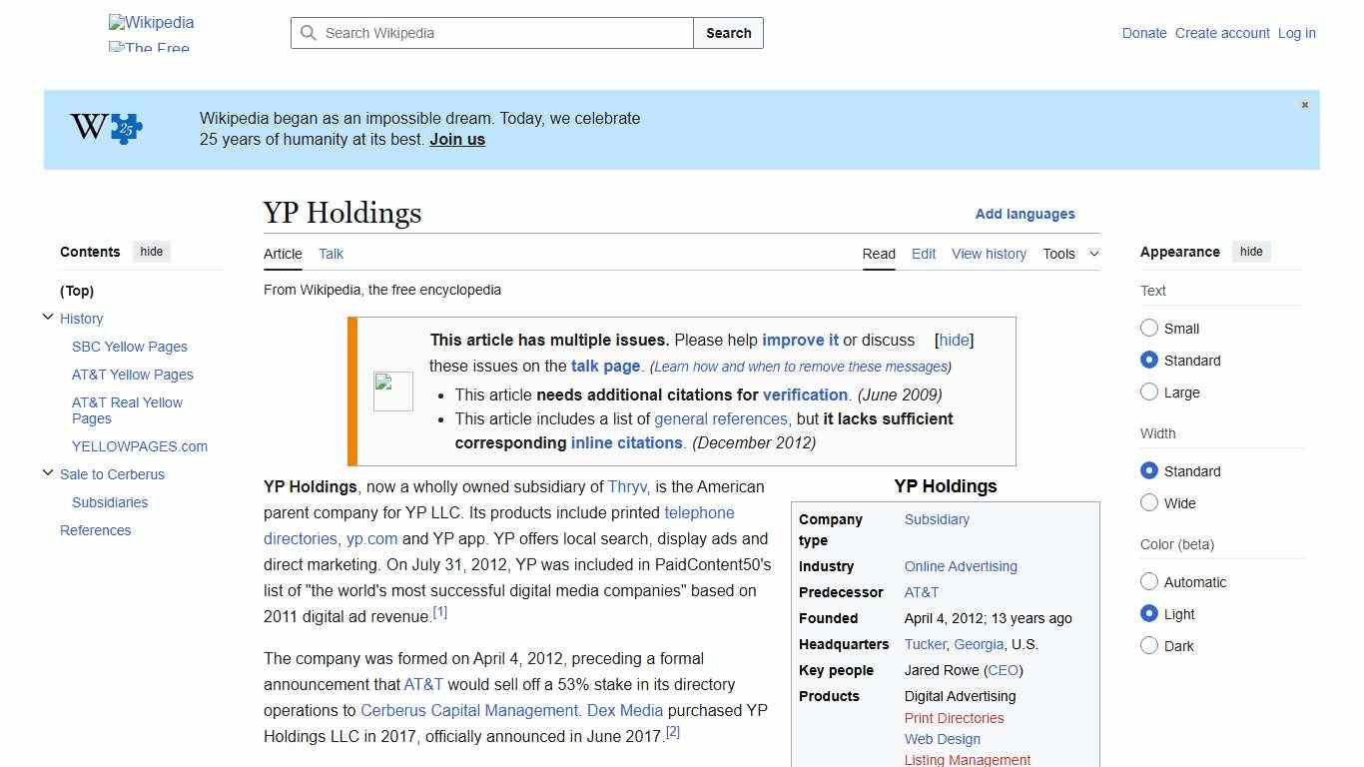Click the AT&T link in the infobox
Image resolution: width=1364 pixels, height=767 pixels.
921,592
